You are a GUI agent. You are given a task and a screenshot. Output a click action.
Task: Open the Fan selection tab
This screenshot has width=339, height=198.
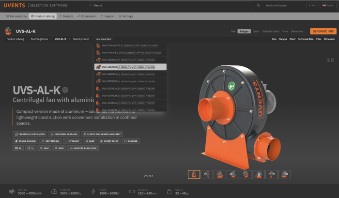click(16, 16)
